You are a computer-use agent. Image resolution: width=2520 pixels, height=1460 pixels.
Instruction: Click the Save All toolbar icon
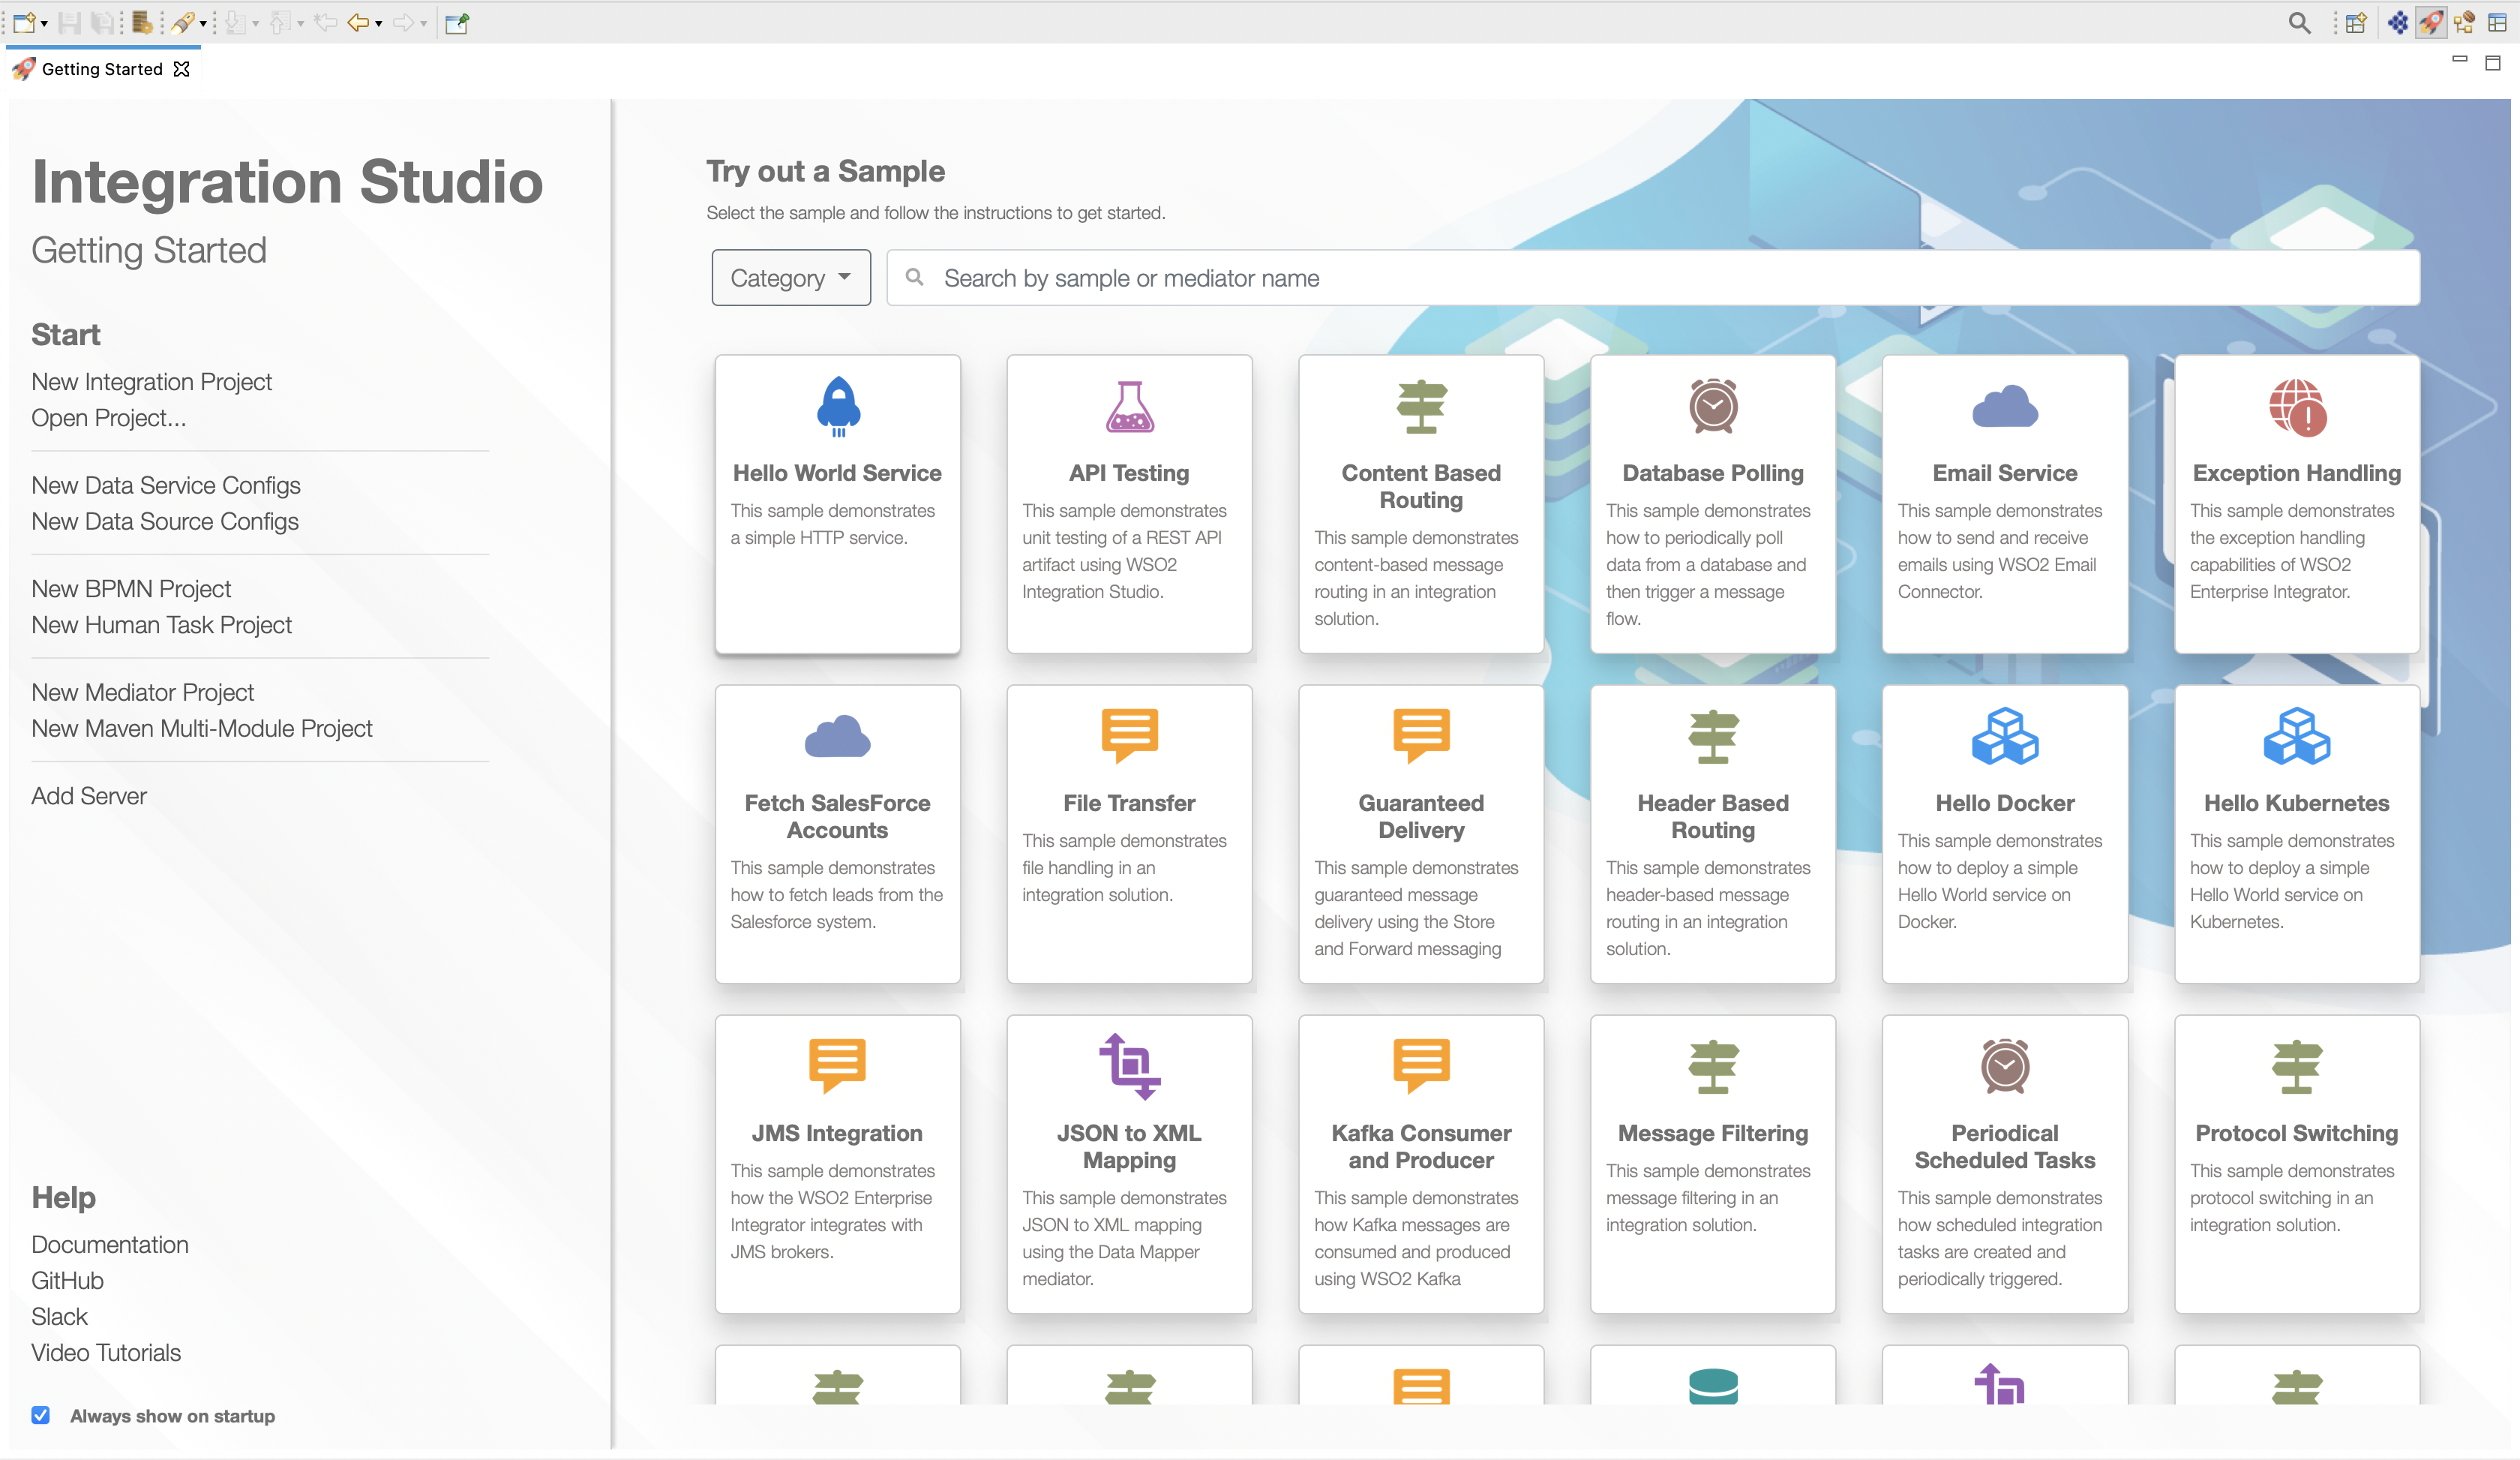pos(102,22)
